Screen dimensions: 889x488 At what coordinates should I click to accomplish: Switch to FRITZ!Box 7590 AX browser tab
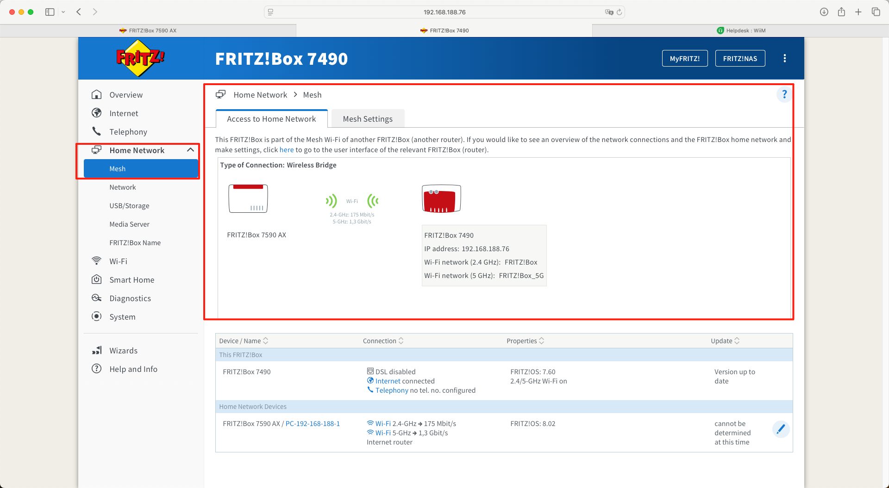click(x=148, y=31)
